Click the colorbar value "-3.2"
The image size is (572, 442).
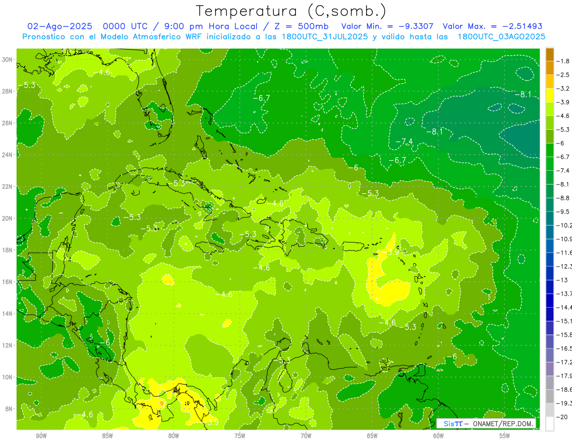(x=564, y=88)
